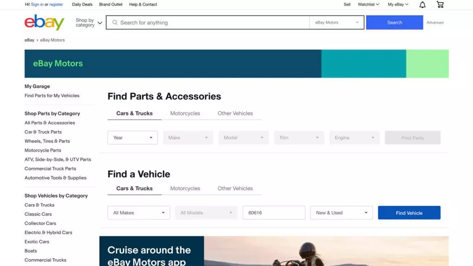Open Motorcycle Parts in sidebar
The width and height of the screenshot is (473, 266).
pos(43,150)
